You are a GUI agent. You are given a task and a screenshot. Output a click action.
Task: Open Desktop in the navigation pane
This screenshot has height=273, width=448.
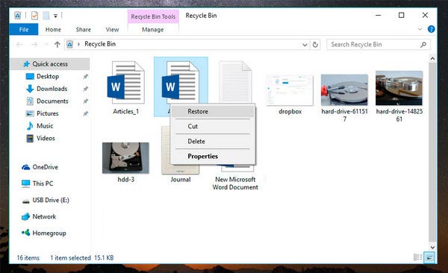(48, 76)
